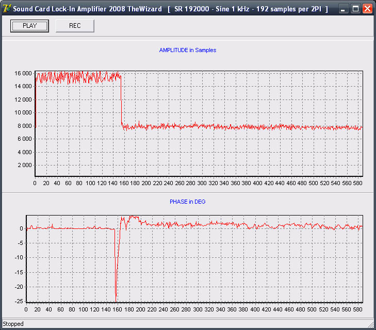376x330 pixels.
Task: Click the window resize grip in corner
Action: point(371,325)
